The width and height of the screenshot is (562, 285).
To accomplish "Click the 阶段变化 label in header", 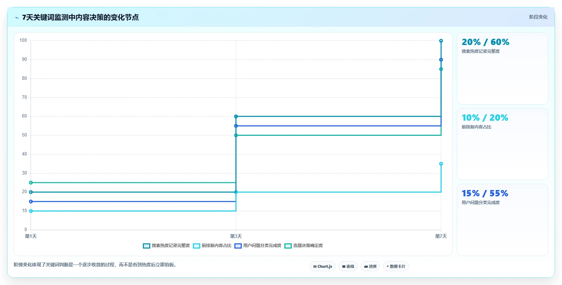I will coord(538,17).
